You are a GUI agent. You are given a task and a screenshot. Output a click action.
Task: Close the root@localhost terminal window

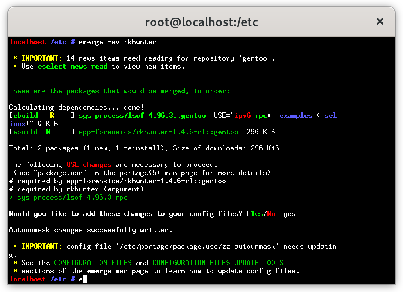380,21
